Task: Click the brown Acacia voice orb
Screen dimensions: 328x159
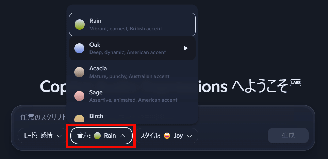Action: coord(79,72)
